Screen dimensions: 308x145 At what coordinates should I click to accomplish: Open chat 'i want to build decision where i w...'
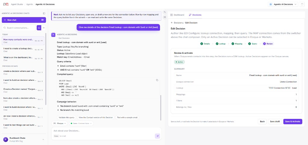(23, 108)
